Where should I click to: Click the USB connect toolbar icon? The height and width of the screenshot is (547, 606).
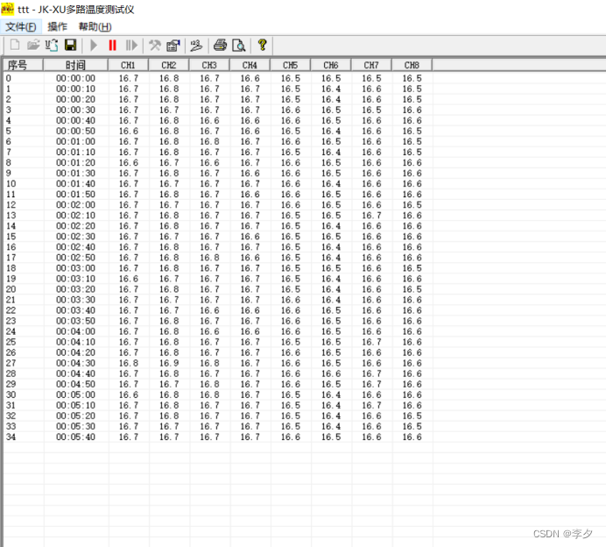tap(52, 46)
